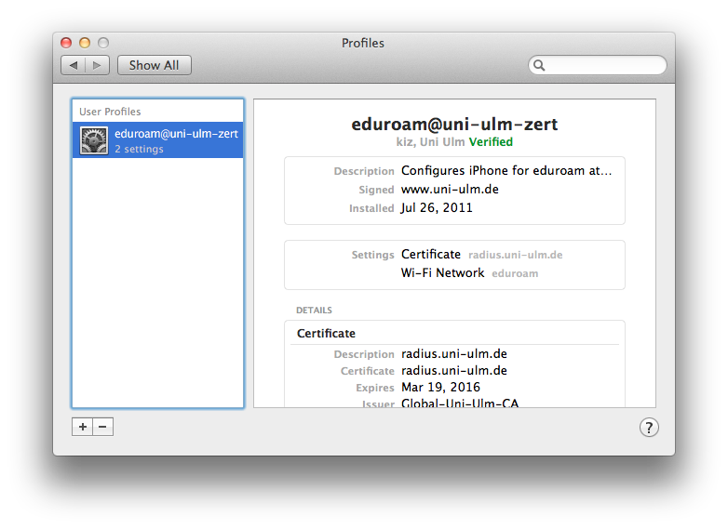Click the magnifying glass search icon
728x529 pixels.
539,65
